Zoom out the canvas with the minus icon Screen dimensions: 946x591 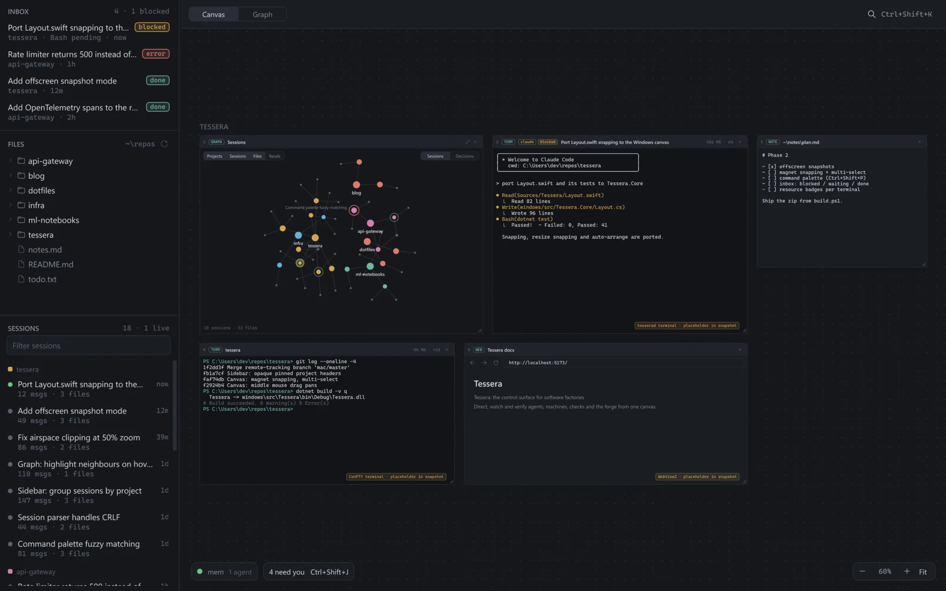(862, 571)
